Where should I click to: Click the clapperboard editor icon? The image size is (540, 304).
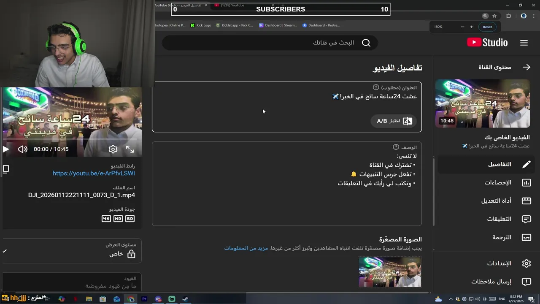tap(526, 201)
